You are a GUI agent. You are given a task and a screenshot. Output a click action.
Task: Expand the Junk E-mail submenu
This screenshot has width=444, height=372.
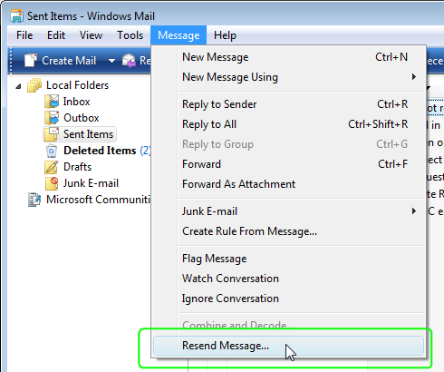pos(414,211)
